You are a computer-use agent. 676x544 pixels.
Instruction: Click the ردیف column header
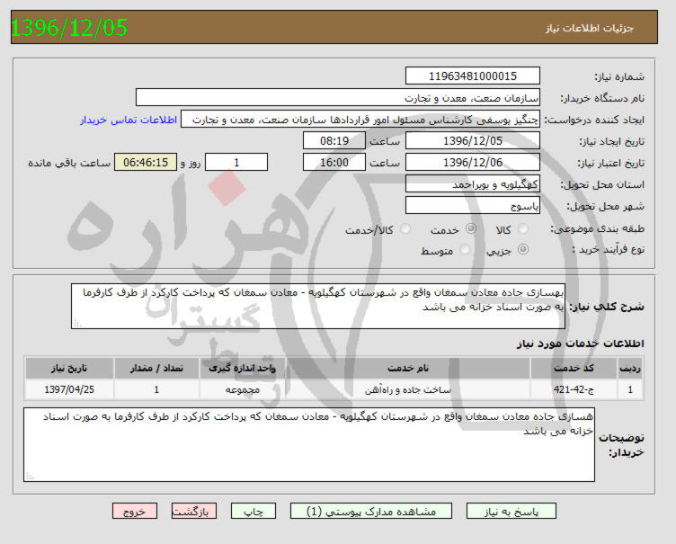pos(630,368)
